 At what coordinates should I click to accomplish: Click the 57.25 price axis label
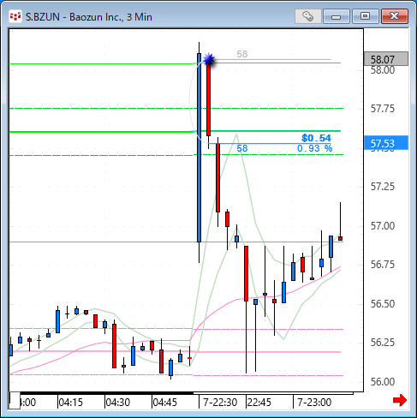pos(383,187)
